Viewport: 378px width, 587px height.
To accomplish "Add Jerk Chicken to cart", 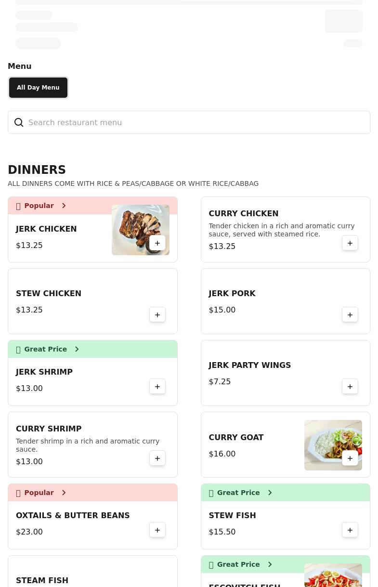I will pyautogui.click(x=157, y=243).
